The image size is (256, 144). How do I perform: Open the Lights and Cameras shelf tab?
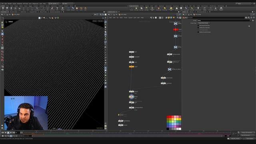click(134, 6)
